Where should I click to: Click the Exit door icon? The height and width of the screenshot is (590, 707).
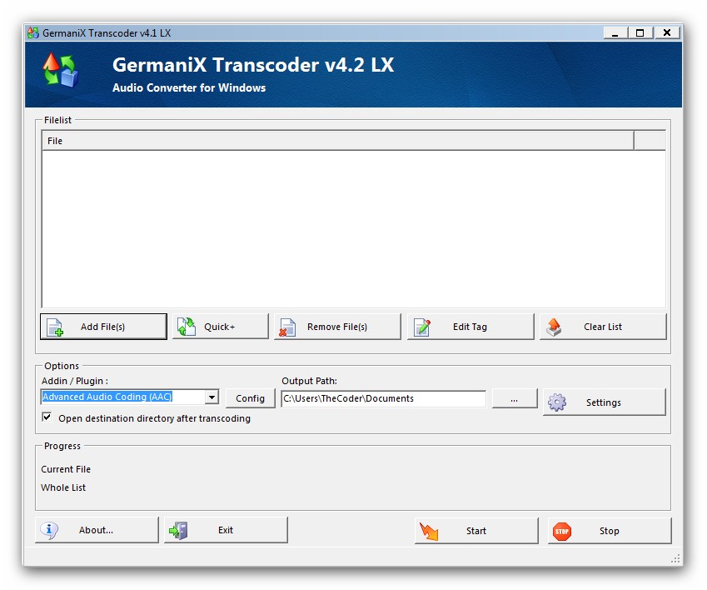[x=178, y=531]
